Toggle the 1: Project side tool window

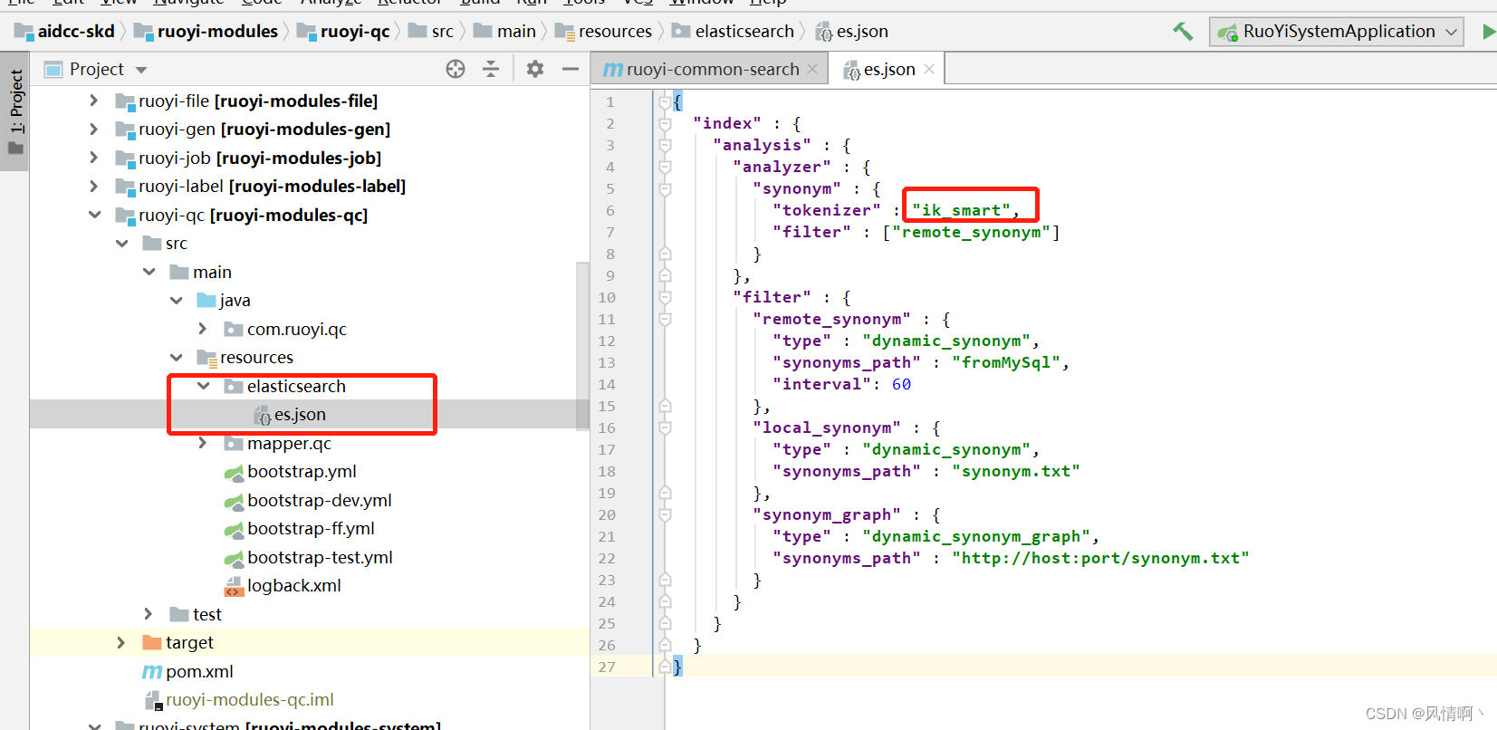15,112
